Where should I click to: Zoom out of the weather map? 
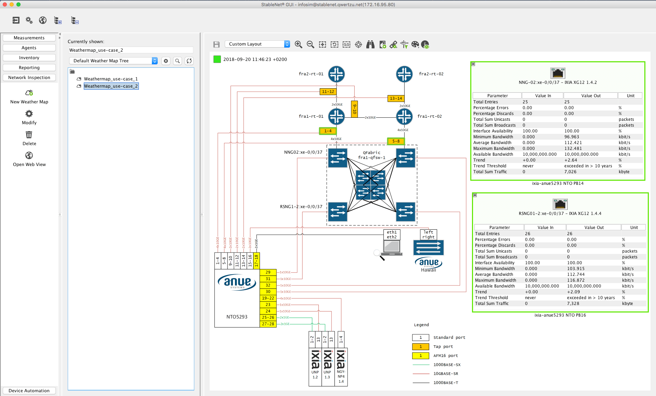310,44
